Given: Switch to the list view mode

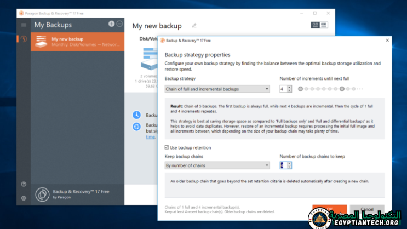Looking at the screenshot, I should click(x=324, y=25).
